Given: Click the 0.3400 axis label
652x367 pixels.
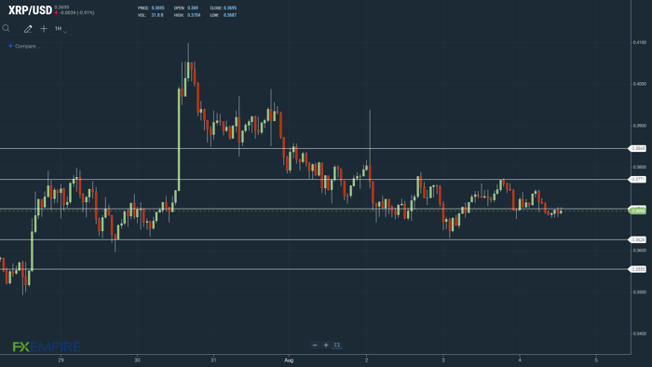Looking at the screenshot, I should pos(640,333).
